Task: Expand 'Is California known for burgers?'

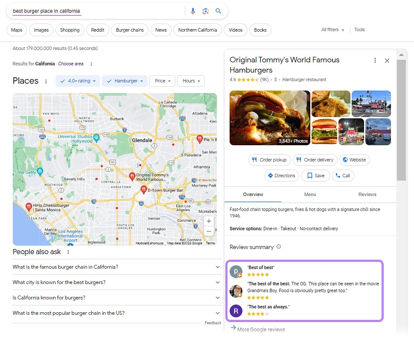Action: (117, 298)
